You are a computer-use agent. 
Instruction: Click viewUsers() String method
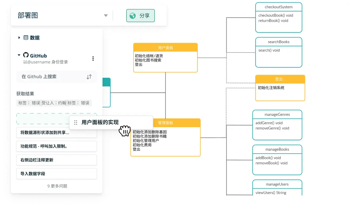pyautogui.click(x=271, y=193)
